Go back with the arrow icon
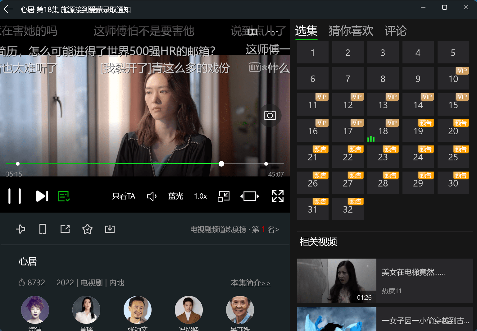This screenshot has height=331, width=477. tap(8, 9)
